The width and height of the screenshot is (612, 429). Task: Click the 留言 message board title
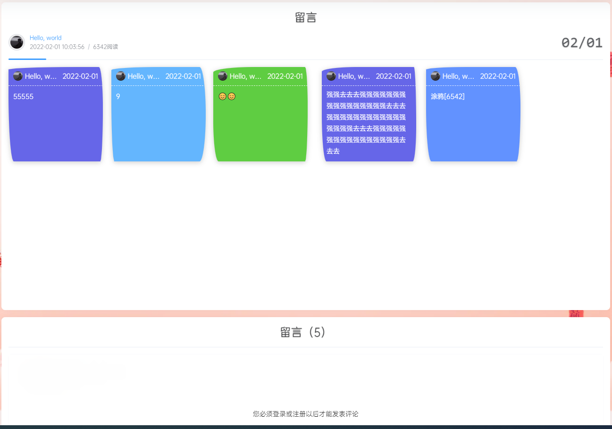tap(306, 17)
